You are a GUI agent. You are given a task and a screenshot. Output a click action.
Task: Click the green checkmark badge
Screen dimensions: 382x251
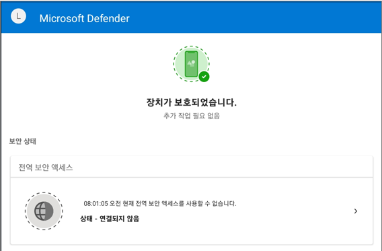[x=204, y=77]
